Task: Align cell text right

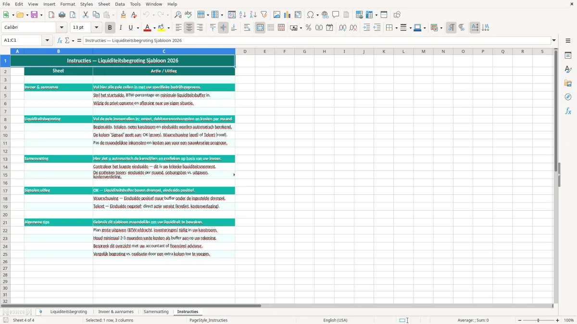Action: tap(200, 28)
